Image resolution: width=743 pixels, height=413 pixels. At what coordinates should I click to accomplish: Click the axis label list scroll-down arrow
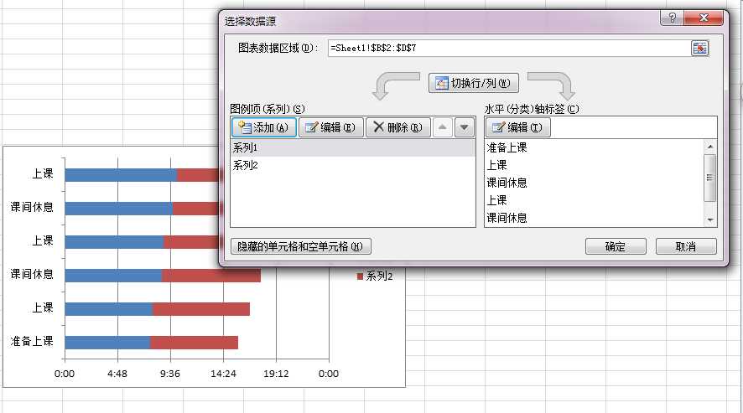(x=709, y=219)
